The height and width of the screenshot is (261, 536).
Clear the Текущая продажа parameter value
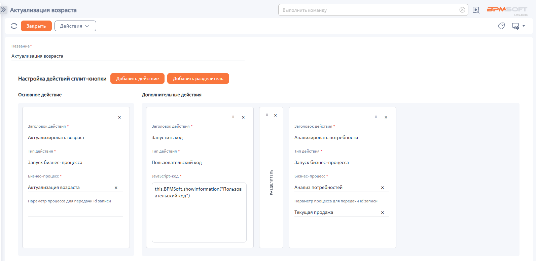coord(383,213)
